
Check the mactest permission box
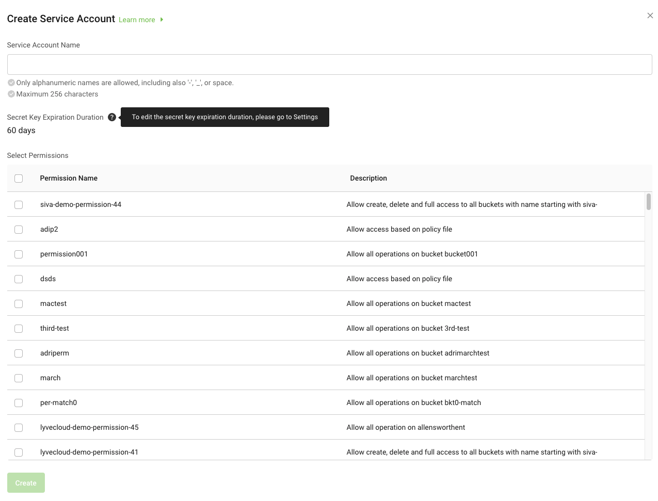point(19,304)
